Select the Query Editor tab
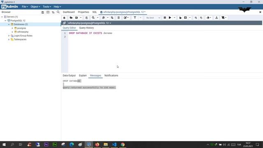Screen dimensions: 263x148 point(69,28)
